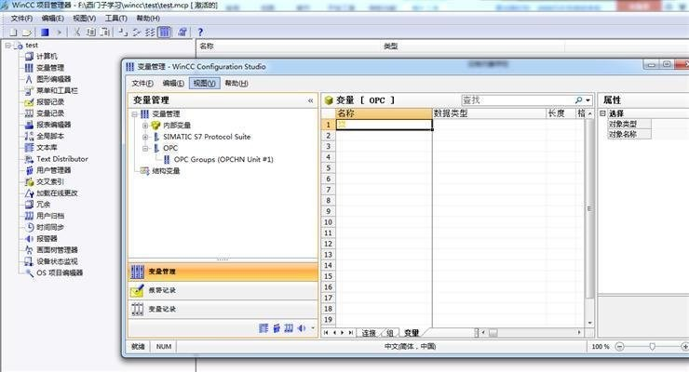689x372 pixels.
Task: Click the question mark Help toolbar icon
Action: tap(200, 32)
